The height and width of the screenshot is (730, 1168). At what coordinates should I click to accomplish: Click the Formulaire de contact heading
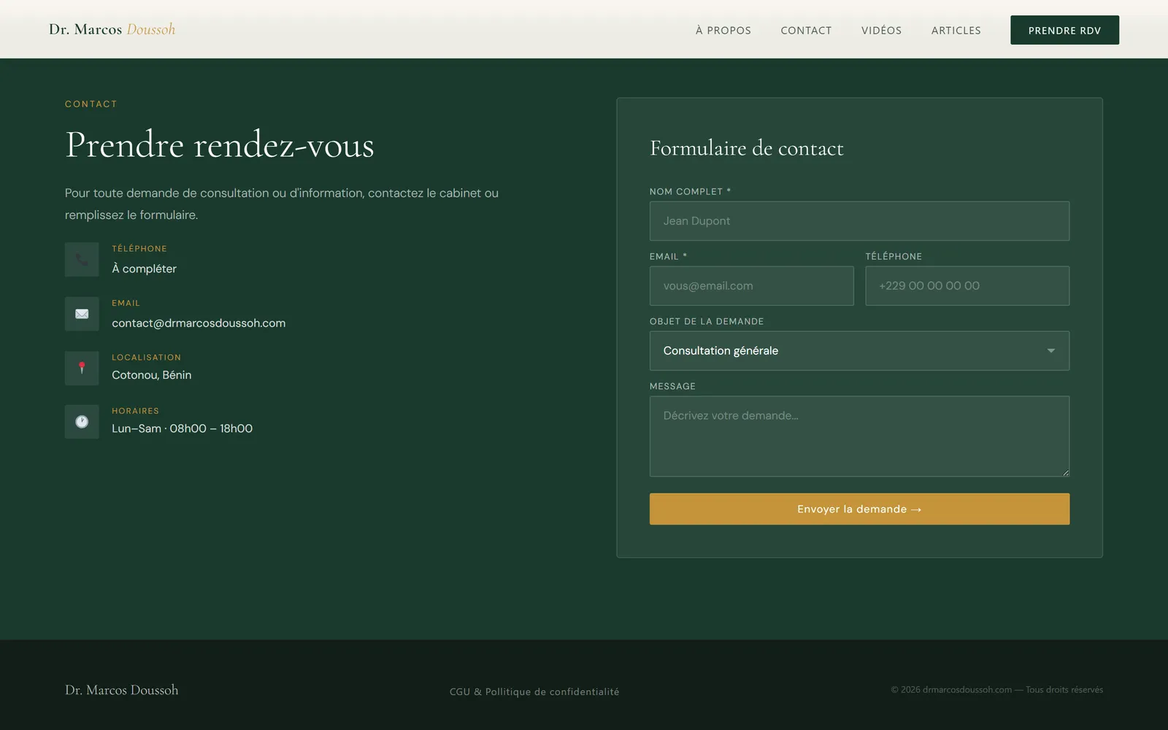click(746, 148)
